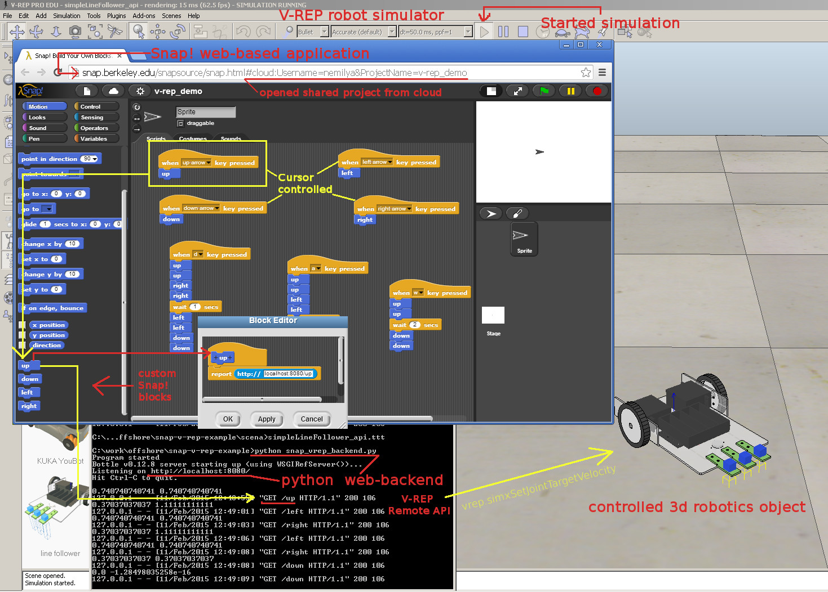Select the V-REP click selection cursor tool
Screen dimensions: 828x592
(x=139, y=32)
